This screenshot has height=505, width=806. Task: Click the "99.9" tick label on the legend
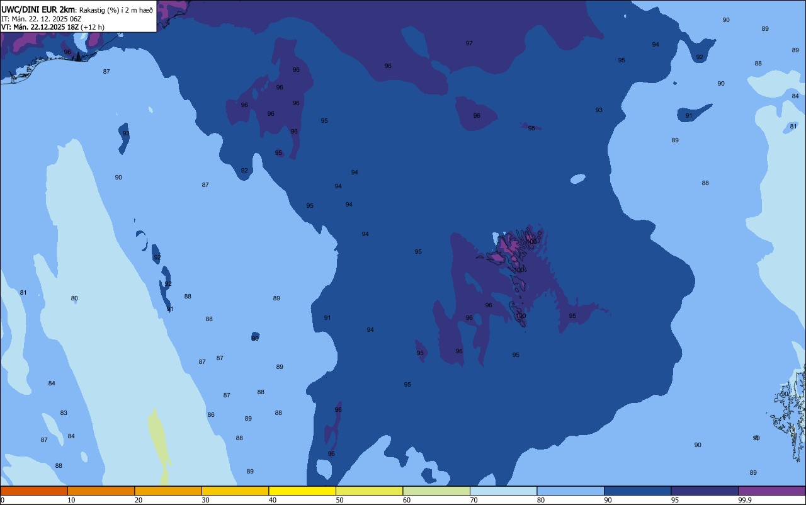(745, 500)
